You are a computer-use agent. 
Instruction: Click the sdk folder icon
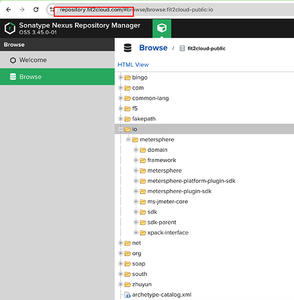point(143,212)
